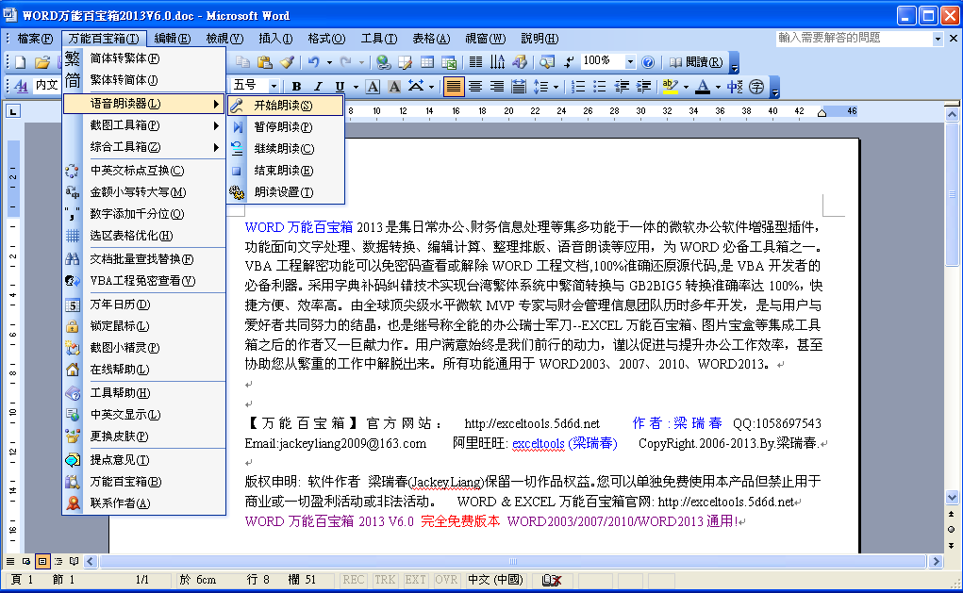Toggle Align Right

coord(497,87)
